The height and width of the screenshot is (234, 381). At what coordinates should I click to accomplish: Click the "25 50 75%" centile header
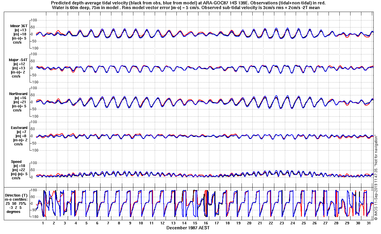(x=16, y=204)
